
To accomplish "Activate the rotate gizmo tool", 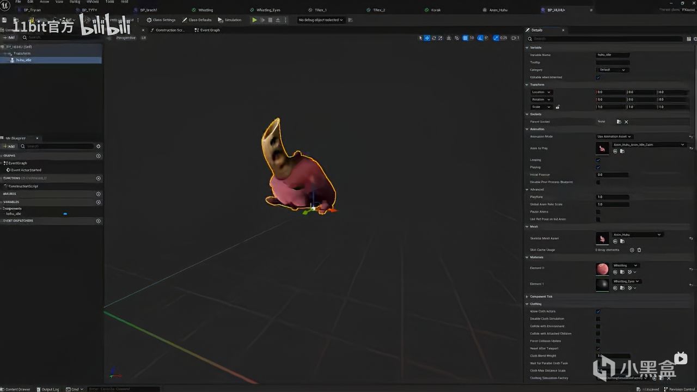I will pos(434,38).
